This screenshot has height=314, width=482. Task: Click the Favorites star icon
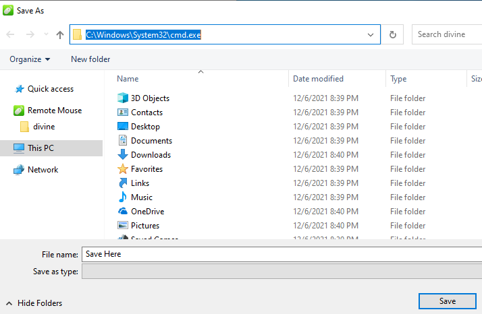pos(123,168)
